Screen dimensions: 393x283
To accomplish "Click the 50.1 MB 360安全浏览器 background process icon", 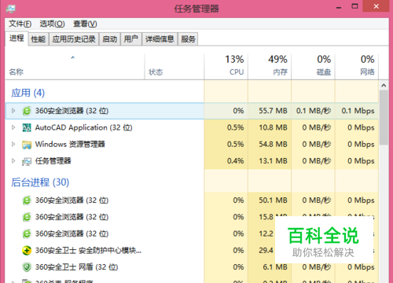I will (x=27, y=200).
